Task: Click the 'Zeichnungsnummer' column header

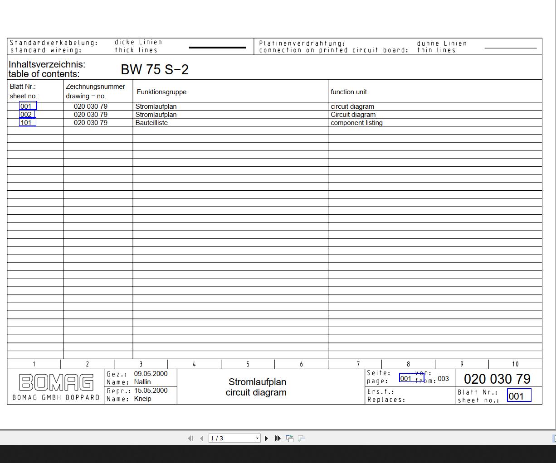Action: click(95, 87)
